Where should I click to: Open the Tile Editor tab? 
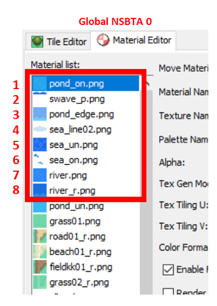point(58,42)
